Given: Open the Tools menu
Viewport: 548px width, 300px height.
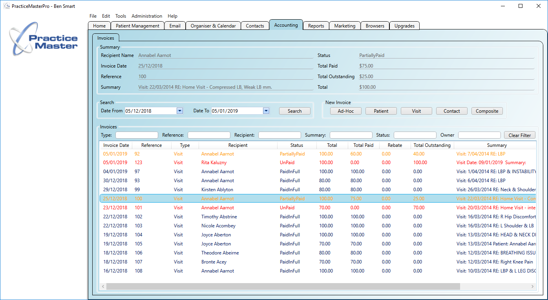Looking at the screenshot, I should 121,16.
